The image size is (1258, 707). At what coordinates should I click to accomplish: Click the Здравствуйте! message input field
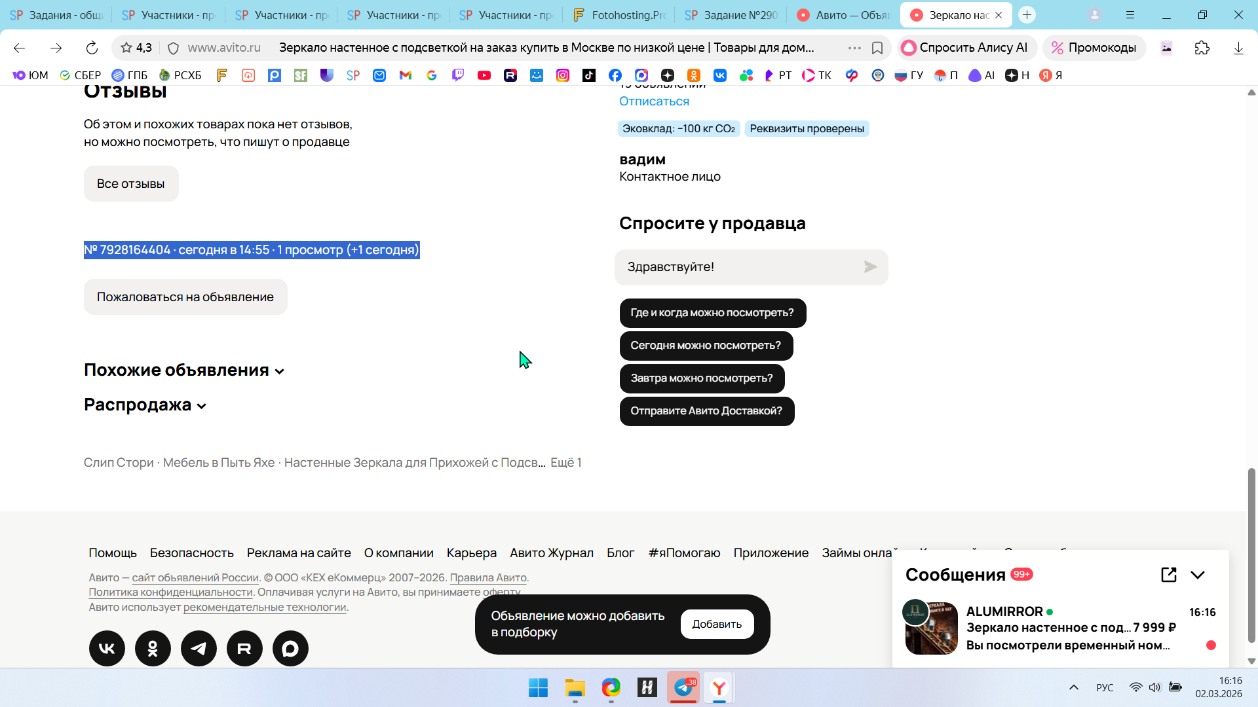tap(740, 267)
